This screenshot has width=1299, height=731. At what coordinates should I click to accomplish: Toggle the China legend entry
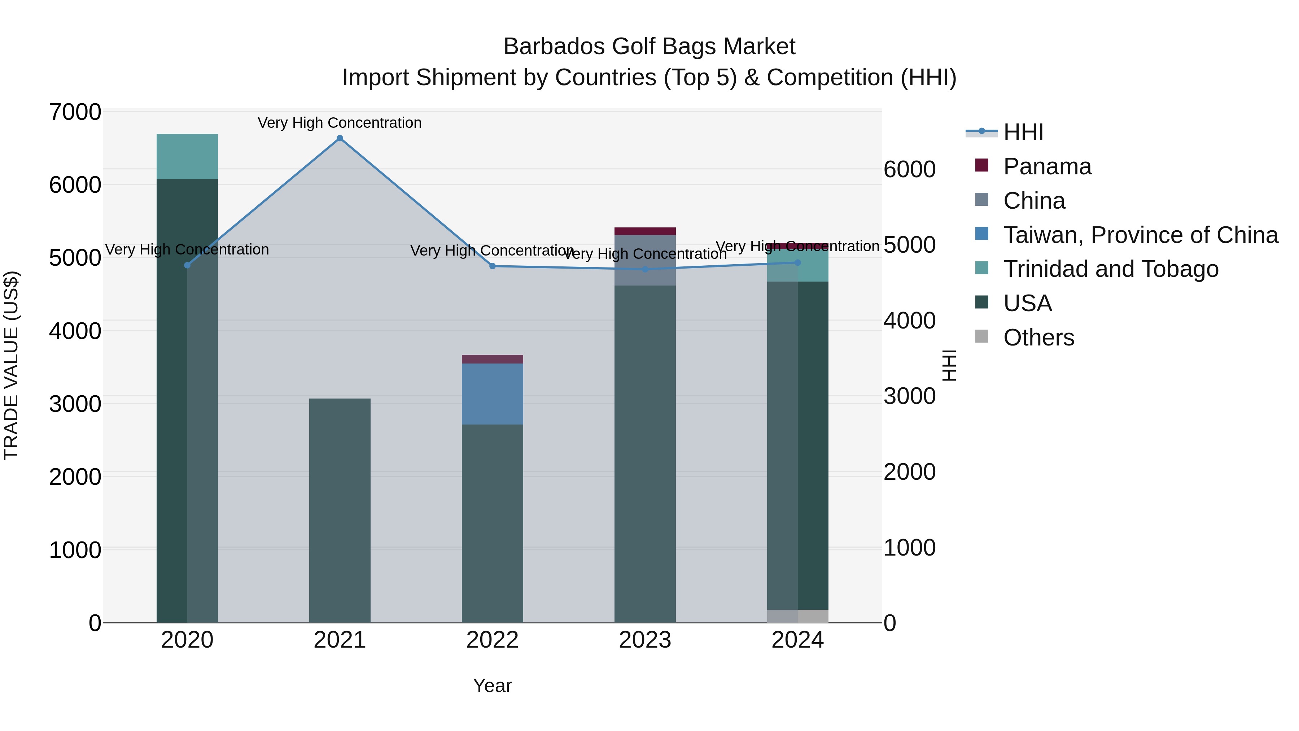(1020, 201)
